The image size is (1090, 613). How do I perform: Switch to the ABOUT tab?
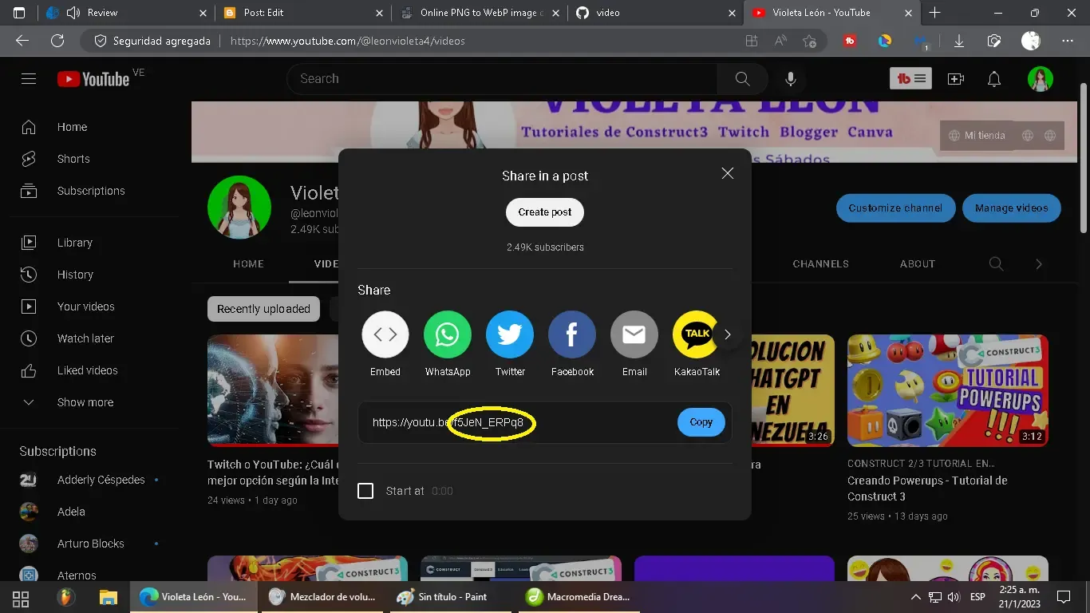click(918, 263)
